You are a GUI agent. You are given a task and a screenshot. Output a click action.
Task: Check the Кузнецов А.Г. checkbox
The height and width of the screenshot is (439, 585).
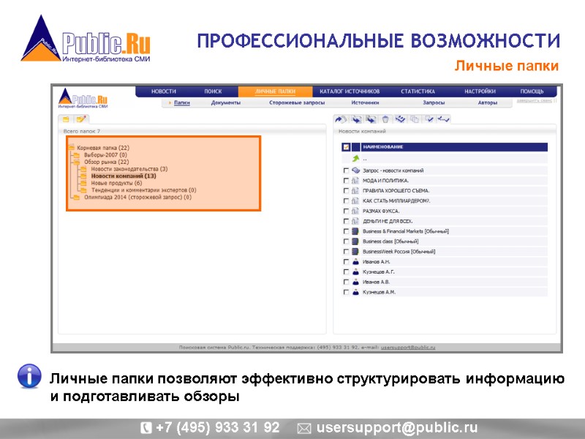(x=346, y=272)
